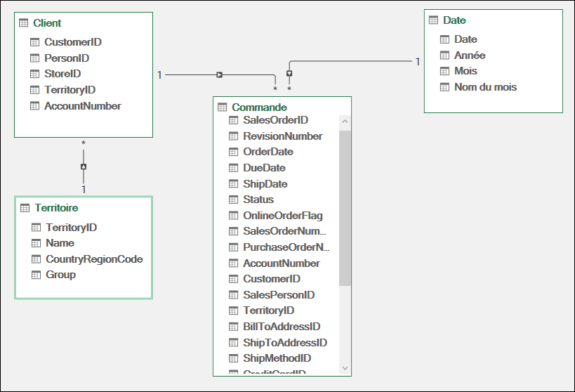575x392 pixels.
Task: Select the Année field
Action: 470,55
